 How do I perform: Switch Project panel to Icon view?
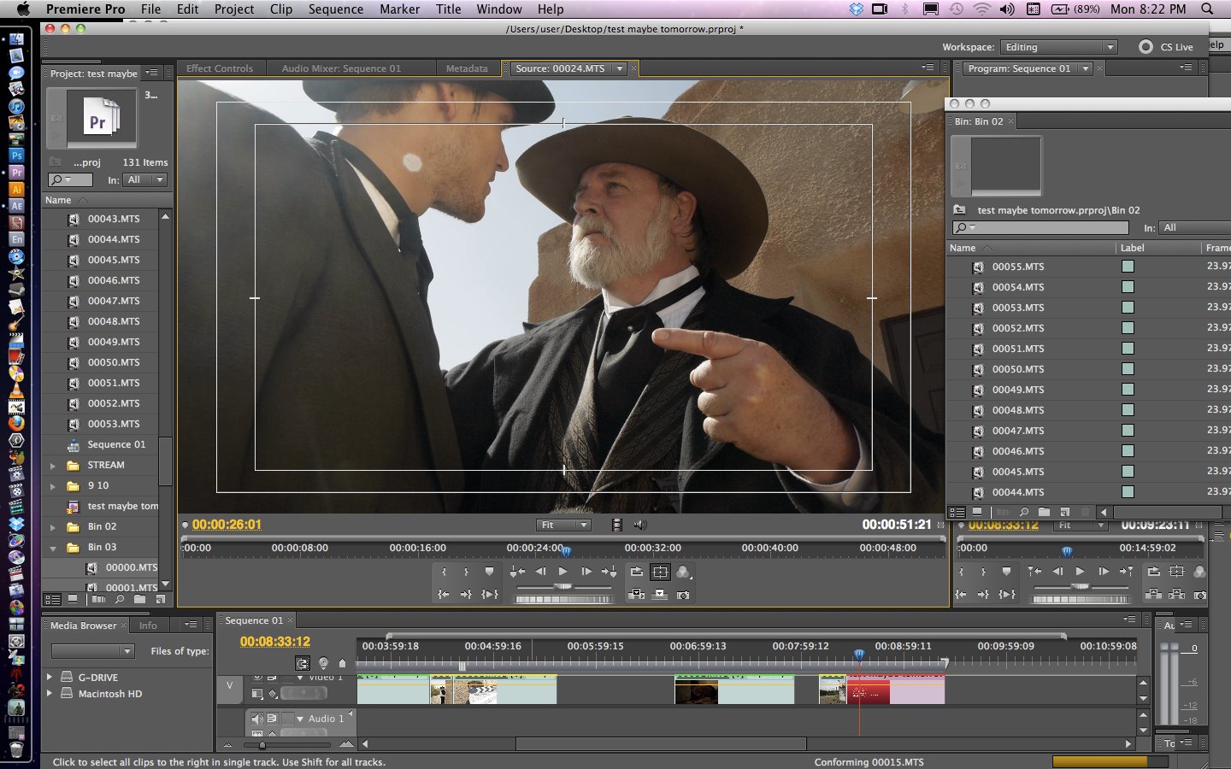point(73,599)
